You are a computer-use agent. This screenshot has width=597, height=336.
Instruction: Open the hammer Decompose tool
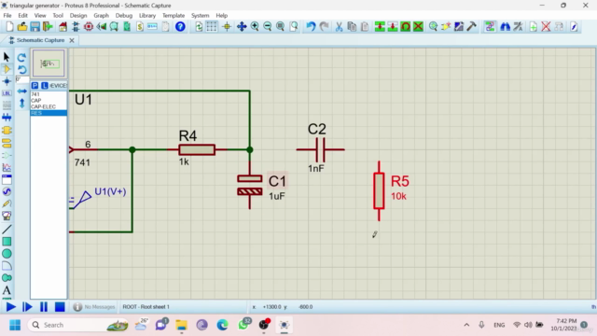(x=471, y=26)
